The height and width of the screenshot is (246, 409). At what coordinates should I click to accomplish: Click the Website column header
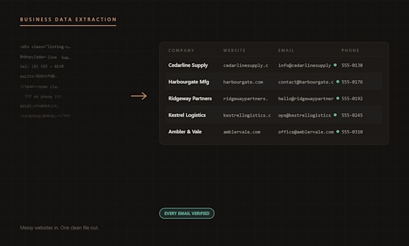click(234, 51)
